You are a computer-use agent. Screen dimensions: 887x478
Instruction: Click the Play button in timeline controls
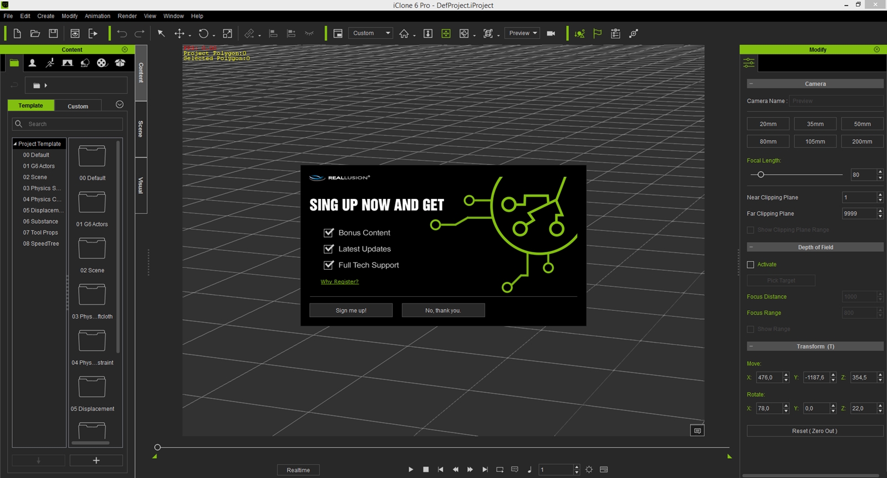click(x=411, y=469)
